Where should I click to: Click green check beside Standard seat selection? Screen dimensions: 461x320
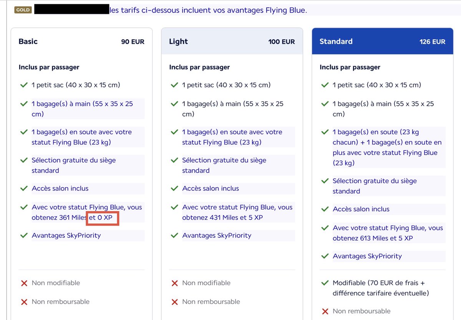tap(325, 181)
